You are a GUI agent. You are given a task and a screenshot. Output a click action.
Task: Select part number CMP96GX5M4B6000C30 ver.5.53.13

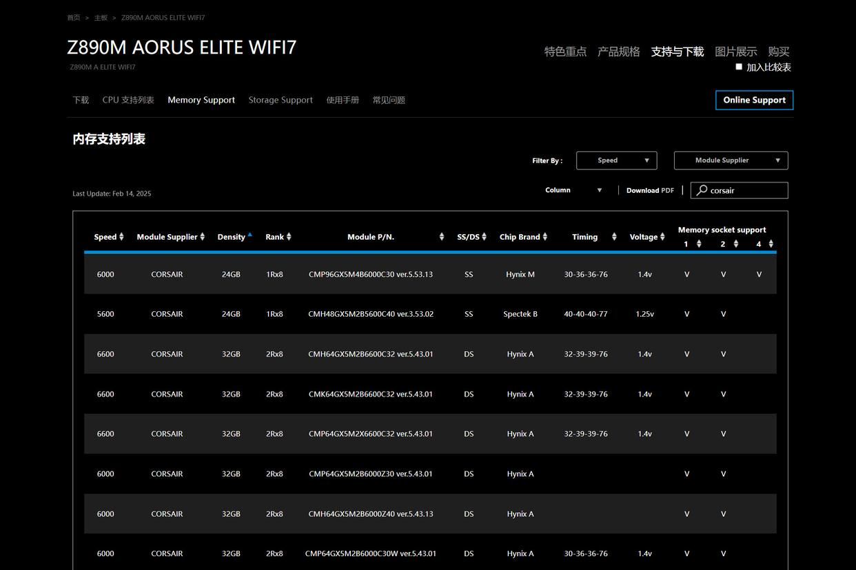click(x=371, y=274)
